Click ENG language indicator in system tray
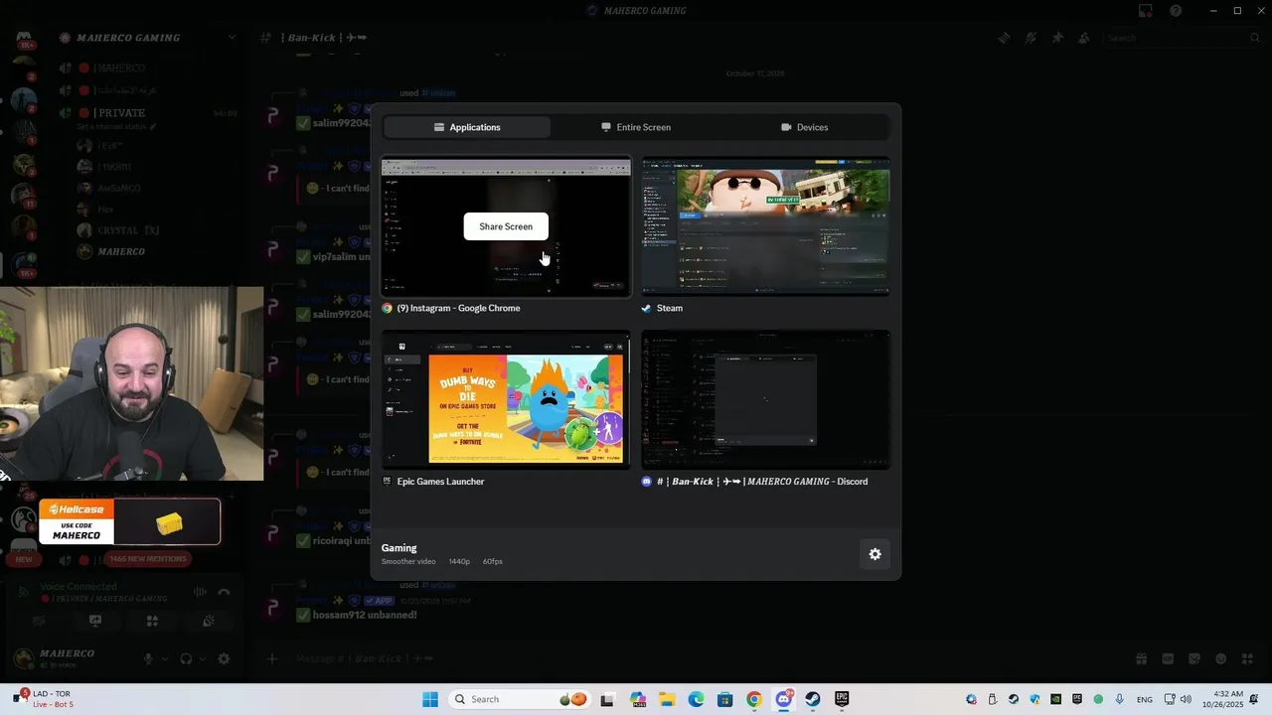The height and width of the screenshot is (715, 1272). click(x=1145, y=699)
